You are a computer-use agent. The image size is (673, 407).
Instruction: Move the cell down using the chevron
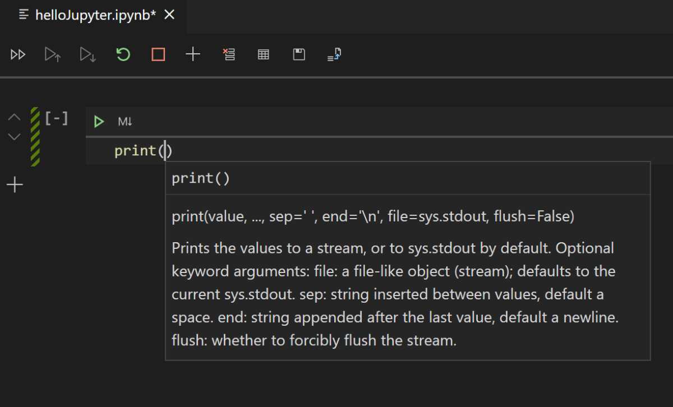pyautogui.click(x=14, y=136)
